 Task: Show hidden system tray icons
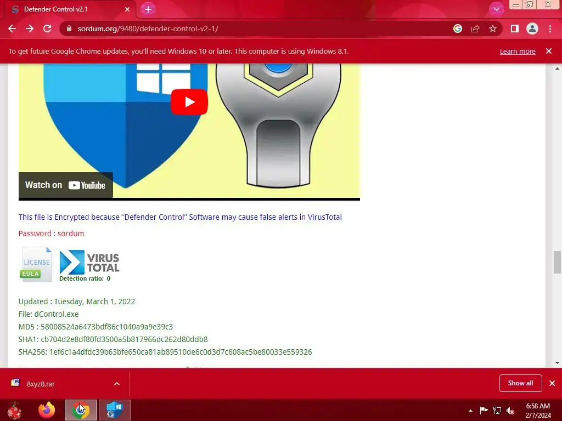coord(470,411)
